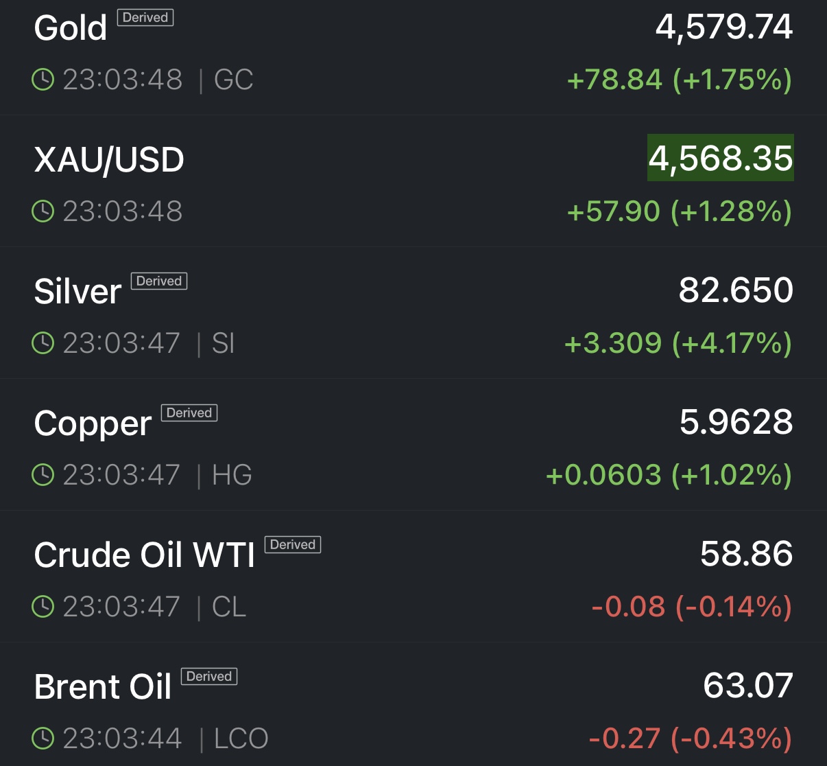The width and height of the screenshot is (827, 766).
Task: Click the Derived badge next to Gold
Action: (145, 18)
